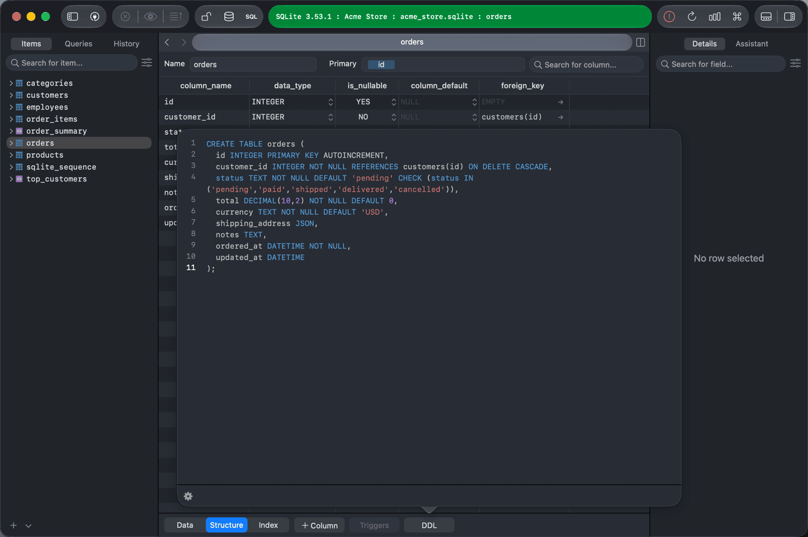The image size is (808, 537).
Task: Open the database cylinder icon
Action: 229,17
